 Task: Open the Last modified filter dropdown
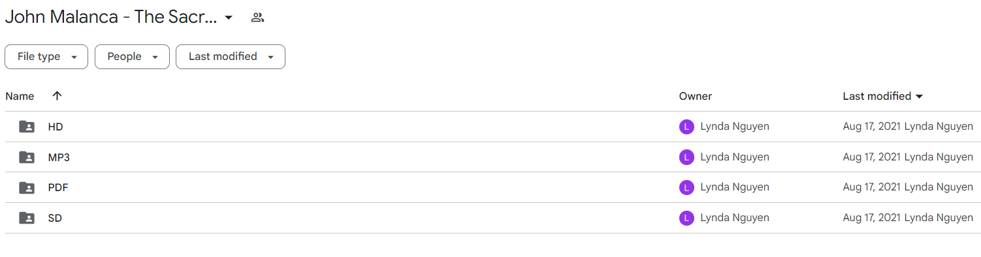pyautogui.click(x=231, y=57)
